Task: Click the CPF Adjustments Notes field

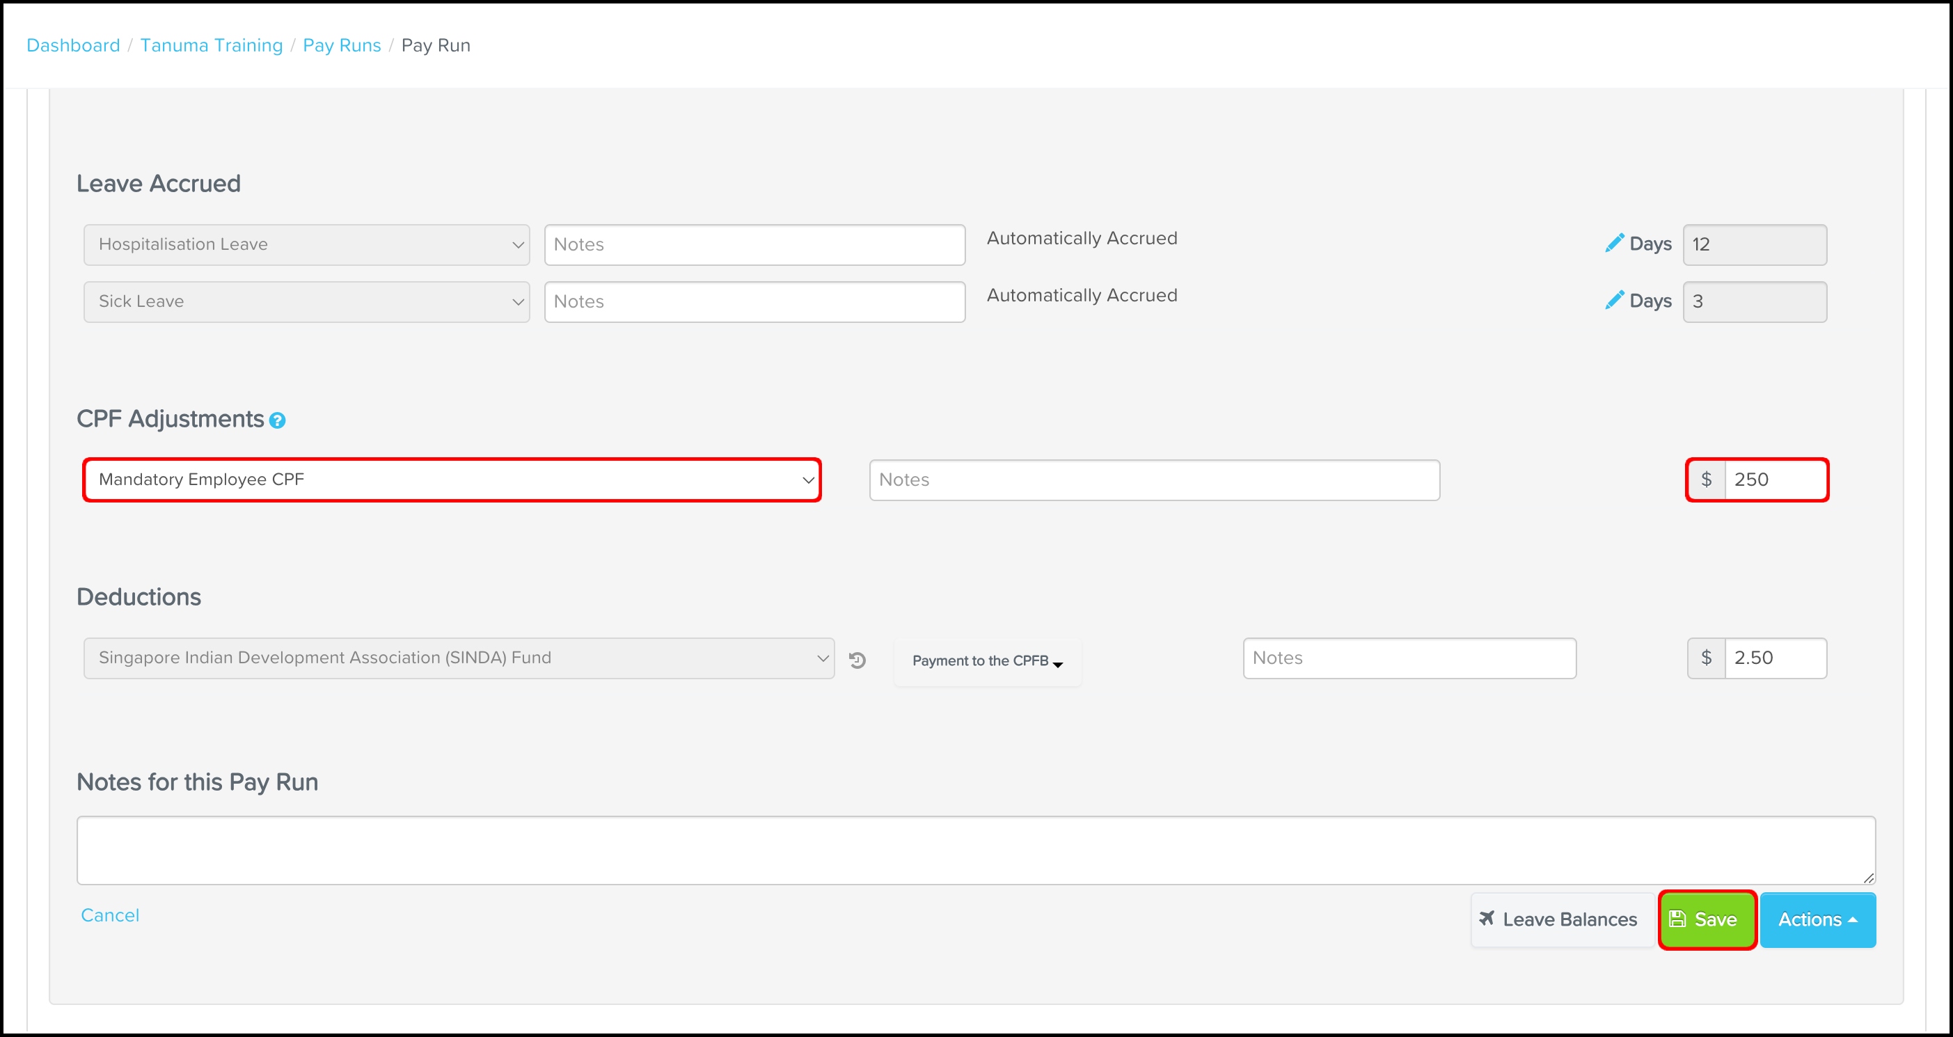Action: pyautogui.click(x=1154, y=480)
